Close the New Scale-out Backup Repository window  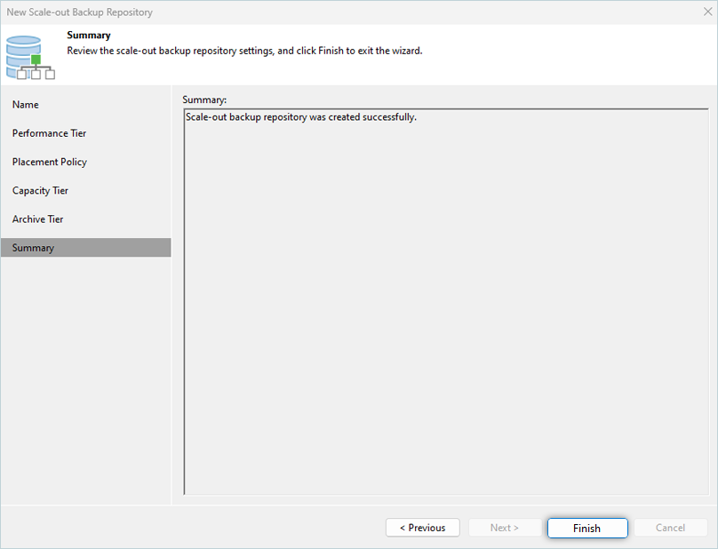706,12
